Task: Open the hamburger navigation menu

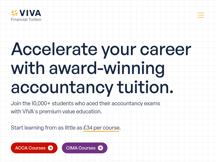Action: (201, 15)
